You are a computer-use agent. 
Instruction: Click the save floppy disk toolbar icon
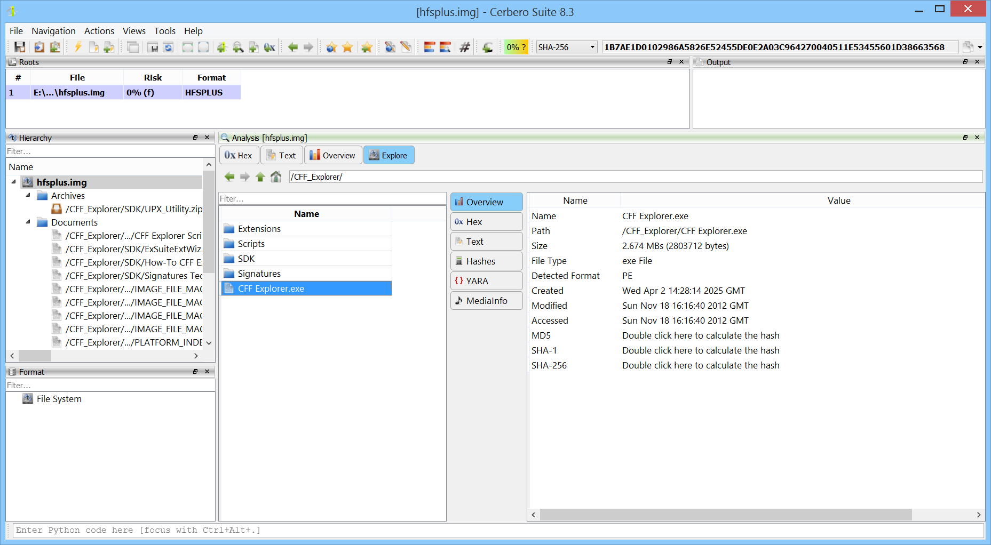(x=20, y=47)
